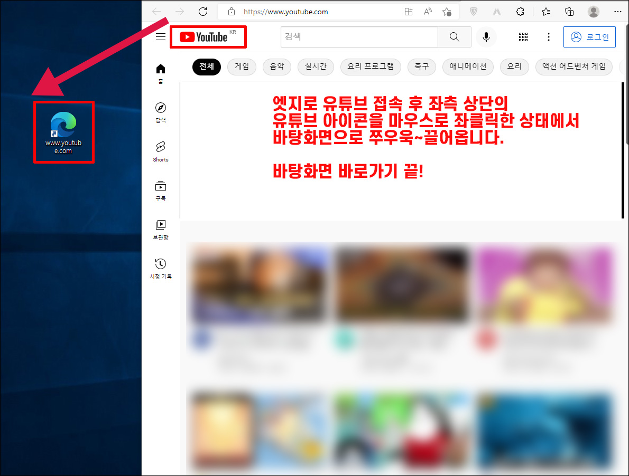
Task: Click the 로그인 sign-in button
Action: (x=589, y=37)
